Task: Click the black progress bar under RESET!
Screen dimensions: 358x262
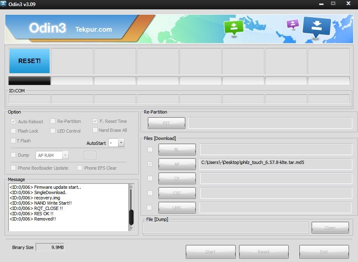Action: tap(29, 81)
